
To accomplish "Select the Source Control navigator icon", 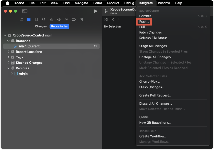I will (29, 20).
